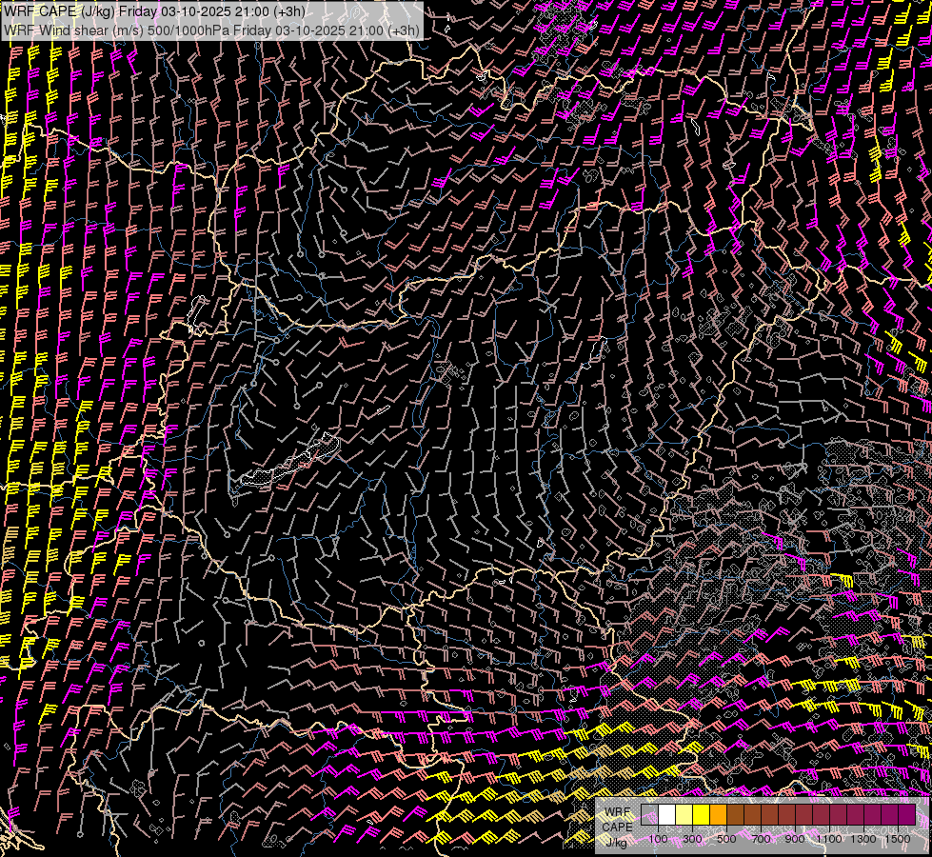Screen dimensions: 932x857
Task: Click the 1100 legend scale label
Action: [830, 839]
